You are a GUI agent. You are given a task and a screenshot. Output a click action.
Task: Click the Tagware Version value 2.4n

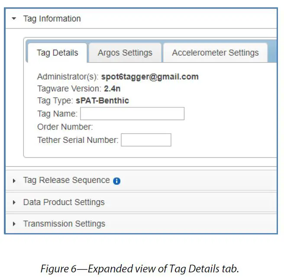pos(112,89)
